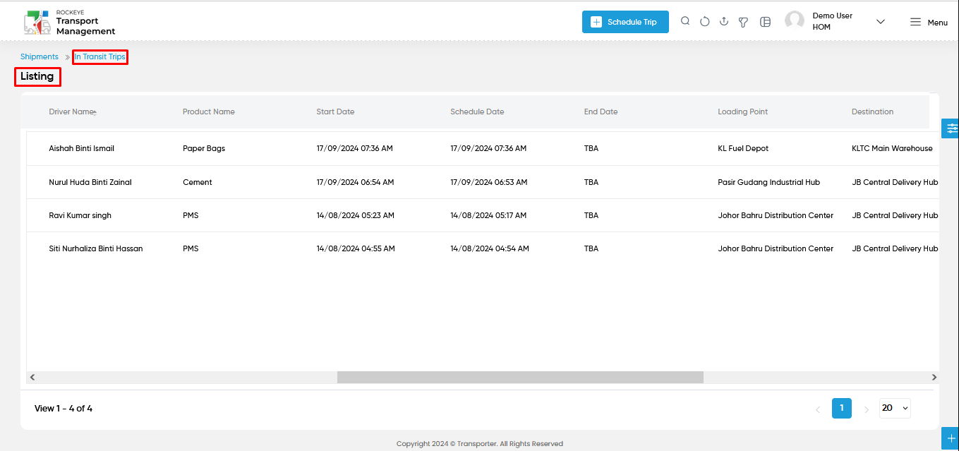Click the Loading Point column header
The height and width of the screenshot is (451, 959).
coord(743,112)
